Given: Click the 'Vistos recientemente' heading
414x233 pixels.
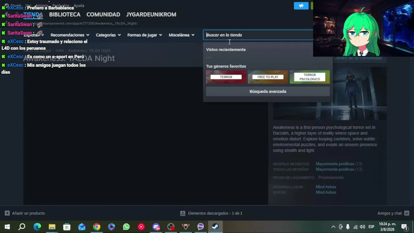Looking at the screenshot, I should tap(226, 50).
